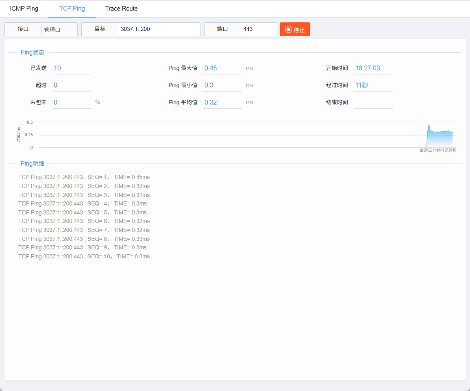The image size is (470, 391).
Task: Open the 管理口 interface dropdown
Action: coord(59,29)
